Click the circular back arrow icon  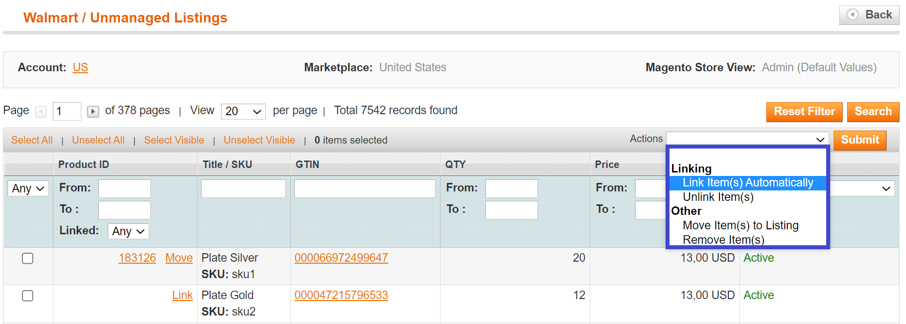[x=853, y=15]
